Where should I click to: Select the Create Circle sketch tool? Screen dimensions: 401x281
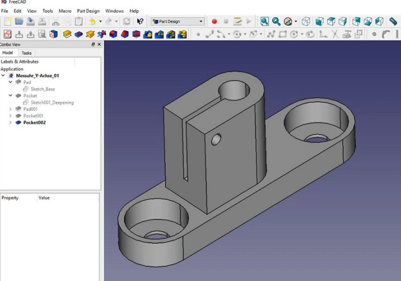(238, 35)
